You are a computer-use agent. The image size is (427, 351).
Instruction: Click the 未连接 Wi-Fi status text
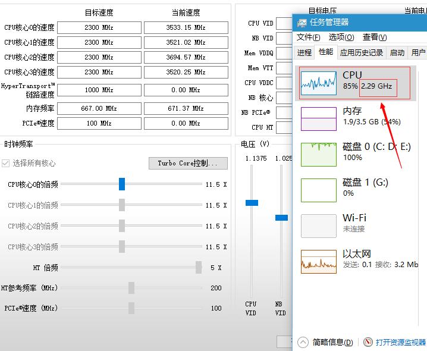click(353, 228)
